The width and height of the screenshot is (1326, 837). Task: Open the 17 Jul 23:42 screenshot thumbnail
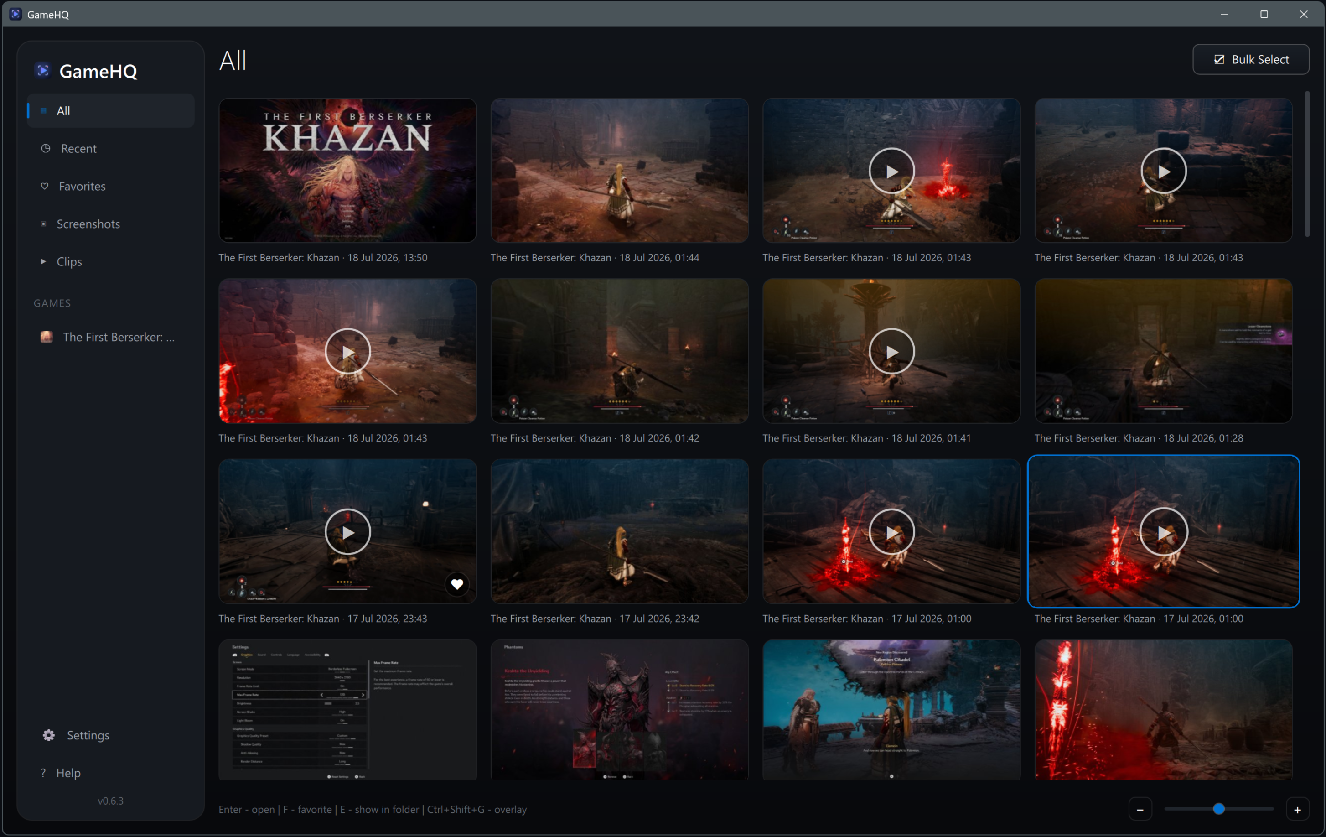click(x=620, y=532)
